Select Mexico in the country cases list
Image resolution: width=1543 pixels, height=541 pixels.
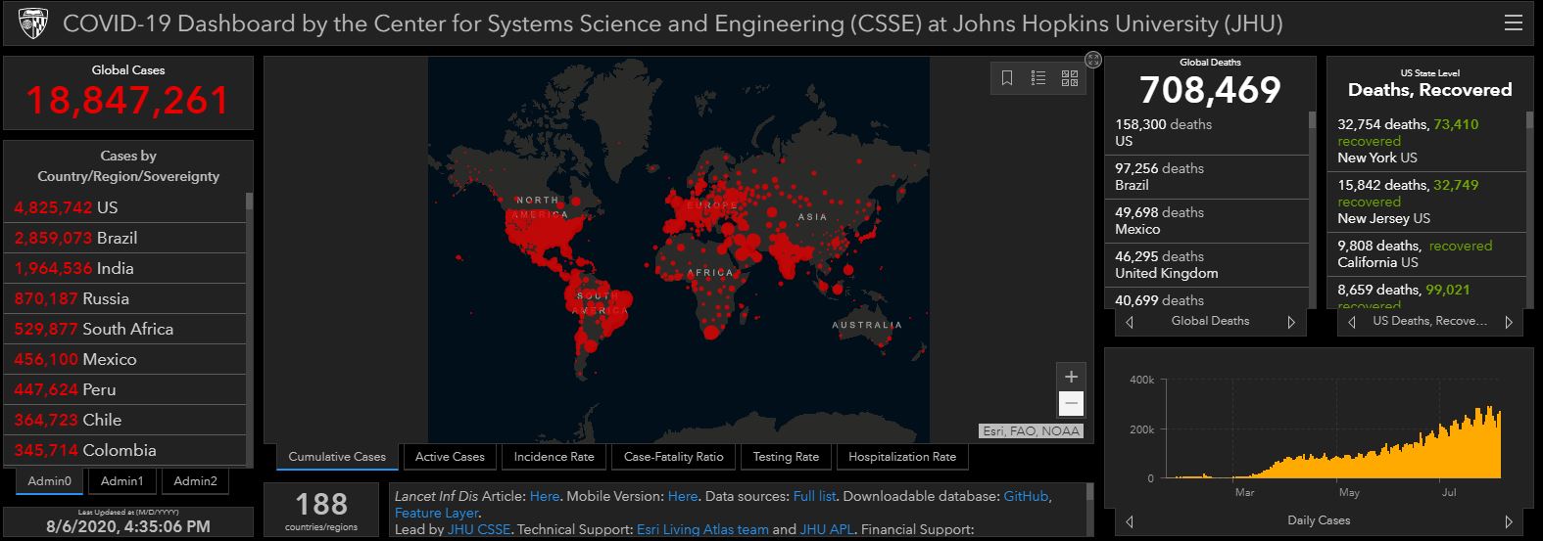[125, 359]
